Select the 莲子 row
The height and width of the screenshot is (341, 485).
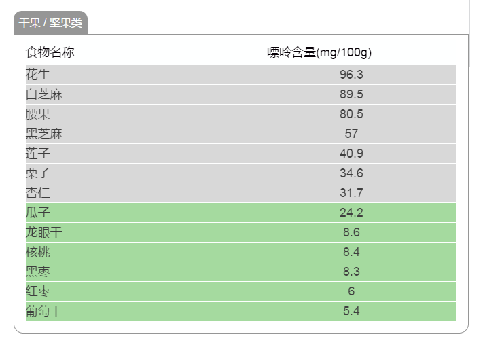coord(241,154)
